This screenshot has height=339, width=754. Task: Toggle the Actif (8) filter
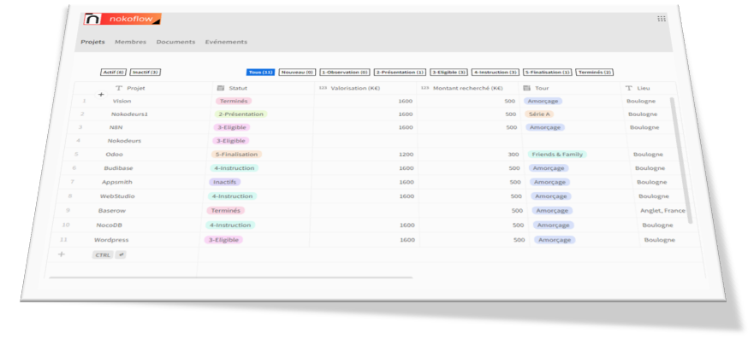(114, 73)
